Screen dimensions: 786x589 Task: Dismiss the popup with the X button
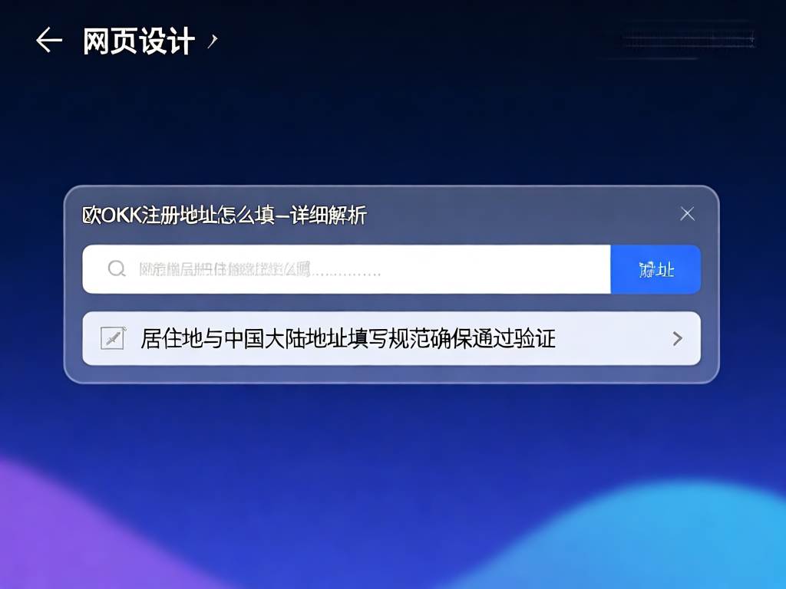687,213
